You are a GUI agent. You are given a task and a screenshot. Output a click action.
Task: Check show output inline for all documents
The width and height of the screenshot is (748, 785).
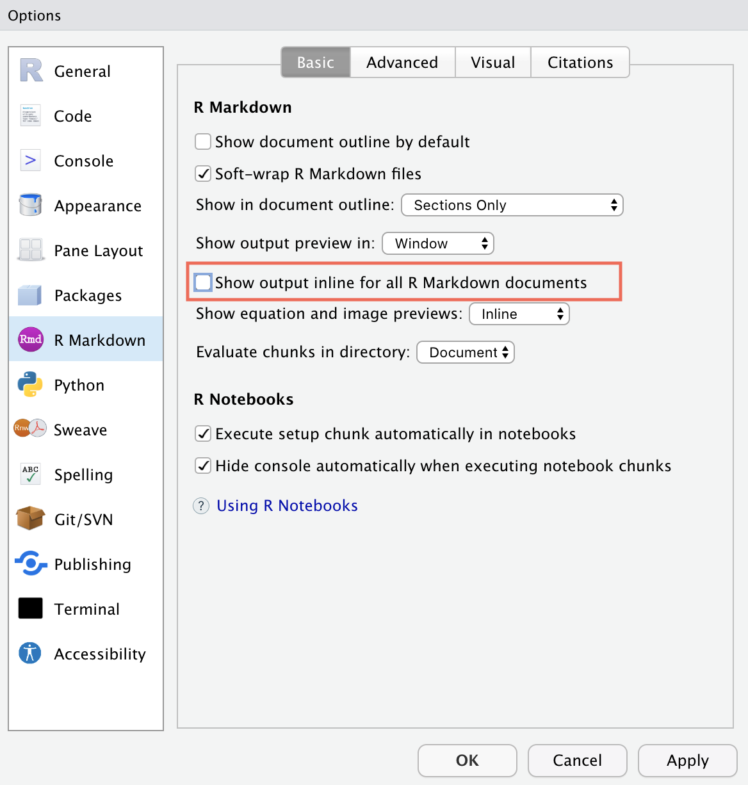pos(202,282)
